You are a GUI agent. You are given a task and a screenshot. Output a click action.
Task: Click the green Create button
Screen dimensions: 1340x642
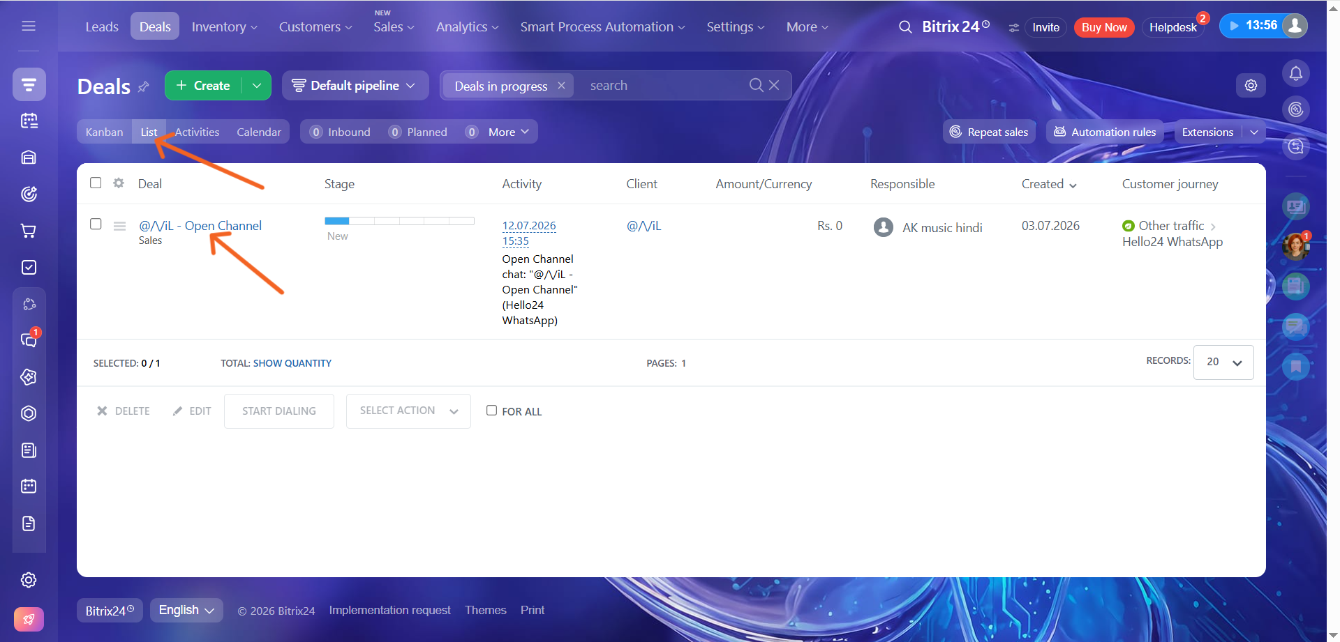point(204,86)
